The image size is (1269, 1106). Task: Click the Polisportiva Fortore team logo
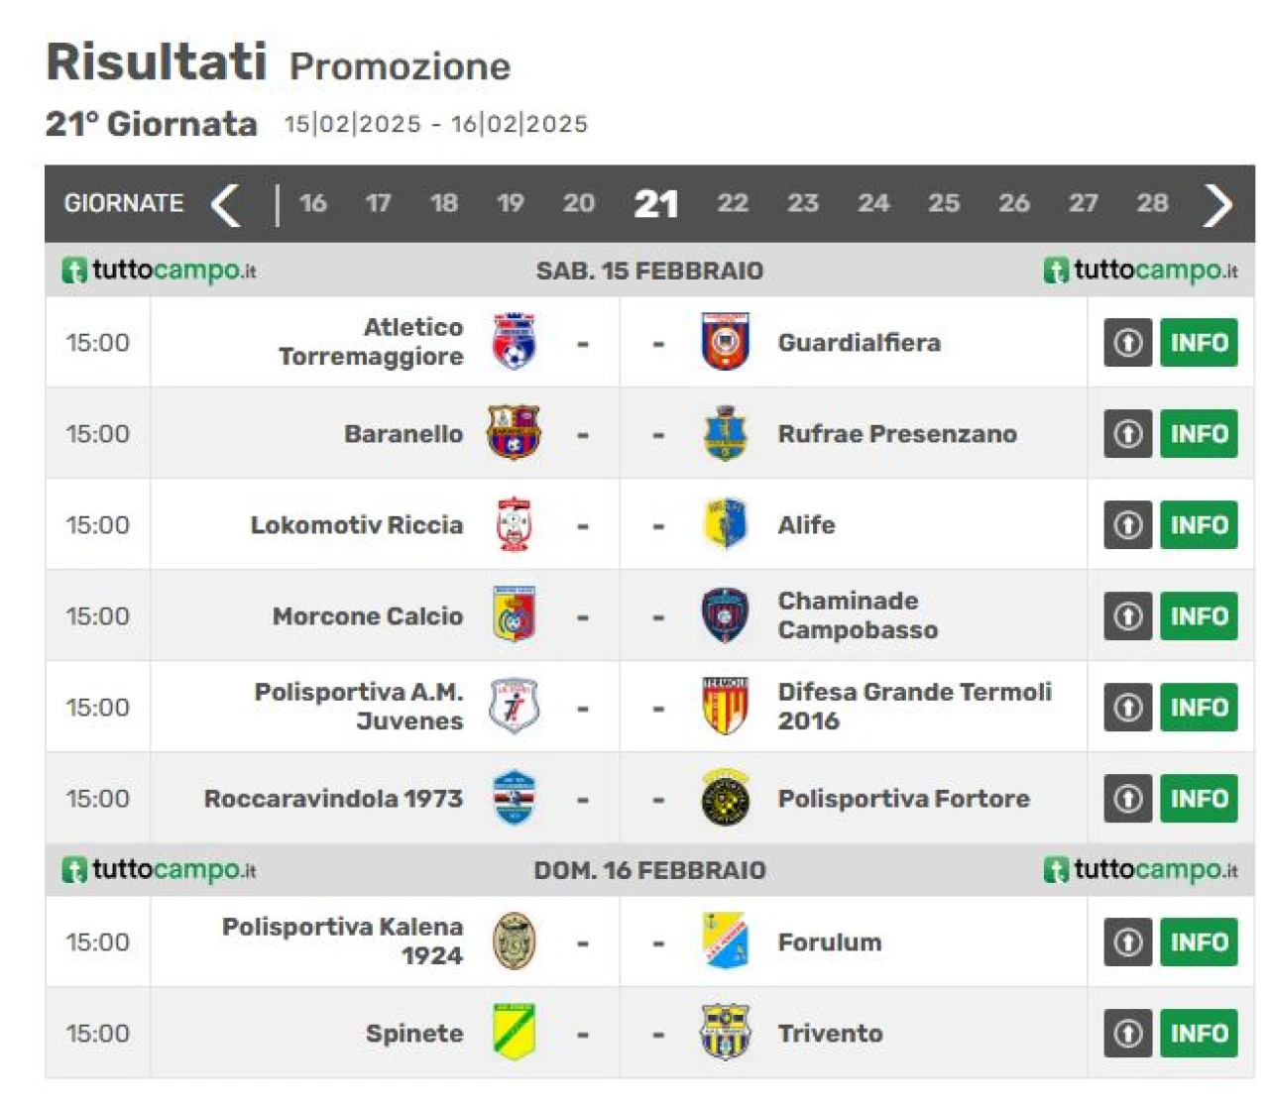coord(725,798)
